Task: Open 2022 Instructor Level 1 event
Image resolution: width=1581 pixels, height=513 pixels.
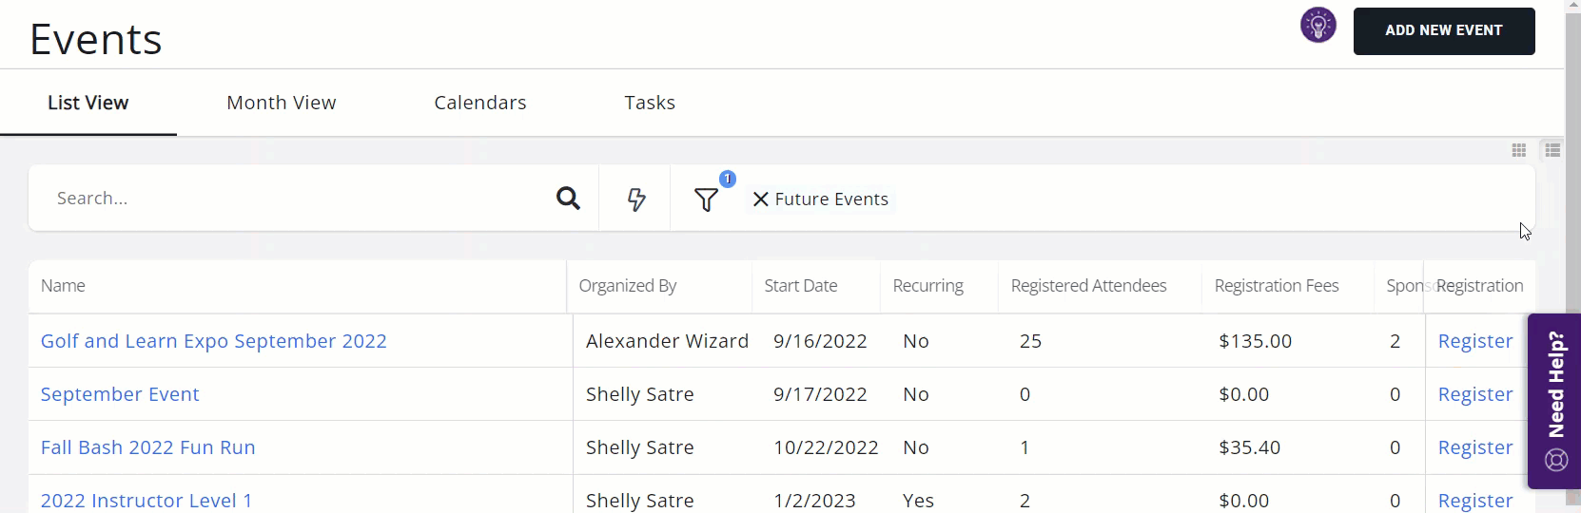Action: (x=146, y=500)
